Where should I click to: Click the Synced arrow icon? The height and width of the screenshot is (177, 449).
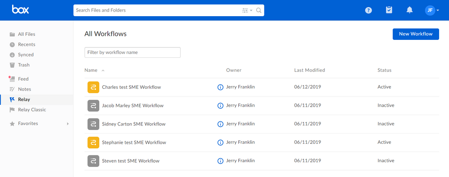[12, 55]
